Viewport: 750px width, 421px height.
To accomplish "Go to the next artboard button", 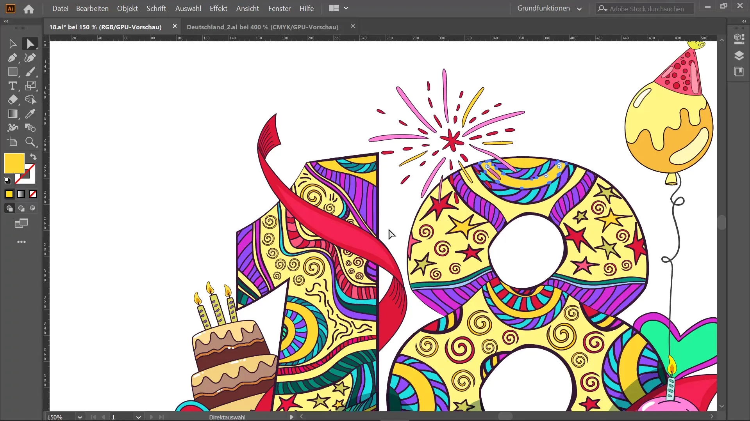I will point(151,417).
